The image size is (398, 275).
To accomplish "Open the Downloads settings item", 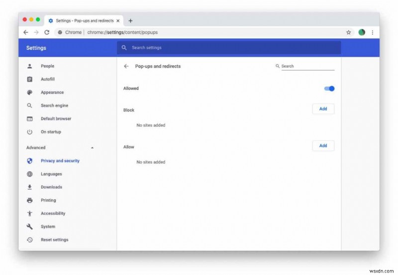I will coord(51,187).
